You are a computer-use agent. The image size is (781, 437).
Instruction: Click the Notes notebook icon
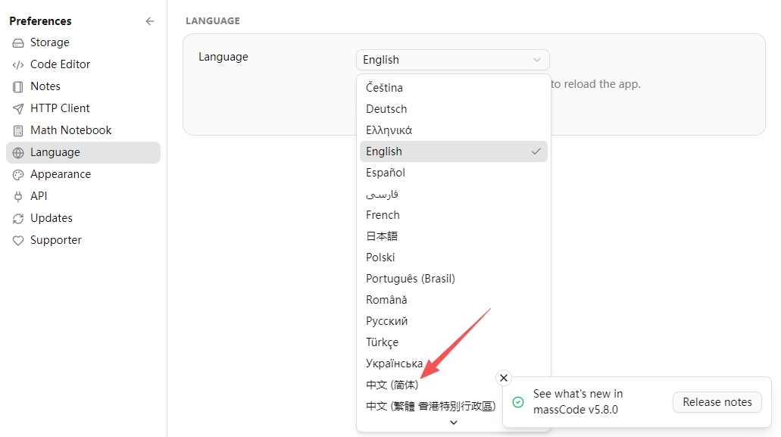18,86
